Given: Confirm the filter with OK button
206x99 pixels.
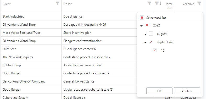Looking at the screenshot, I should tap(159, 91).
